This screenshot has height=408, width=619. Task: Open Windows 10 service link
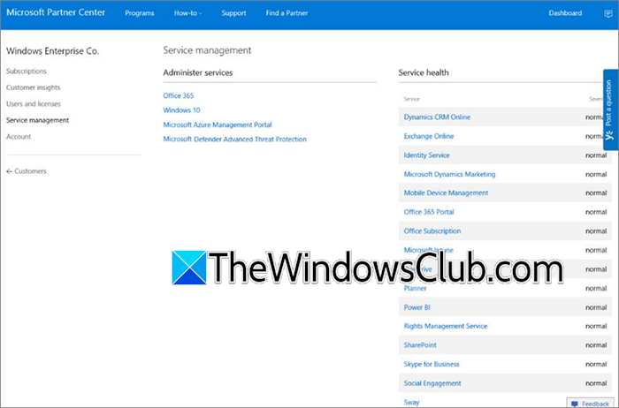pos(181,110)
